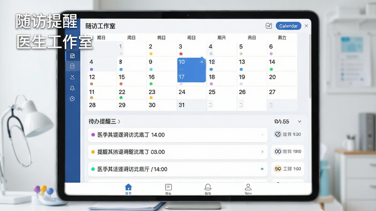The width and height of the screenshot is (376, 211).
Task: Open the bell alerts tab in bottom bar
Action: coord(208,189)
